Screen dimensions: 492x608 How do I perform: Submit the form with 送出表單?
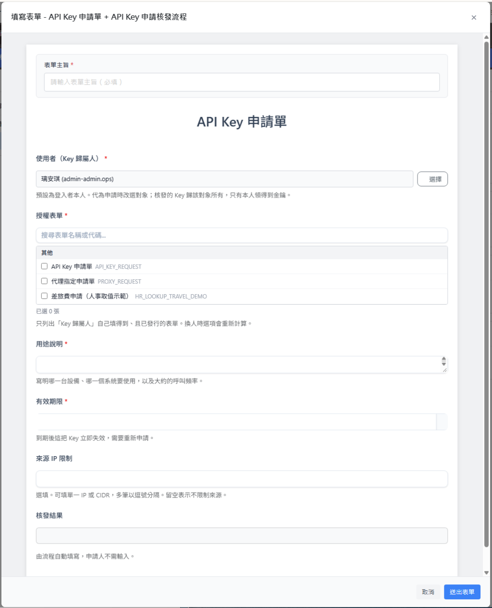click(x=462, y=592)
